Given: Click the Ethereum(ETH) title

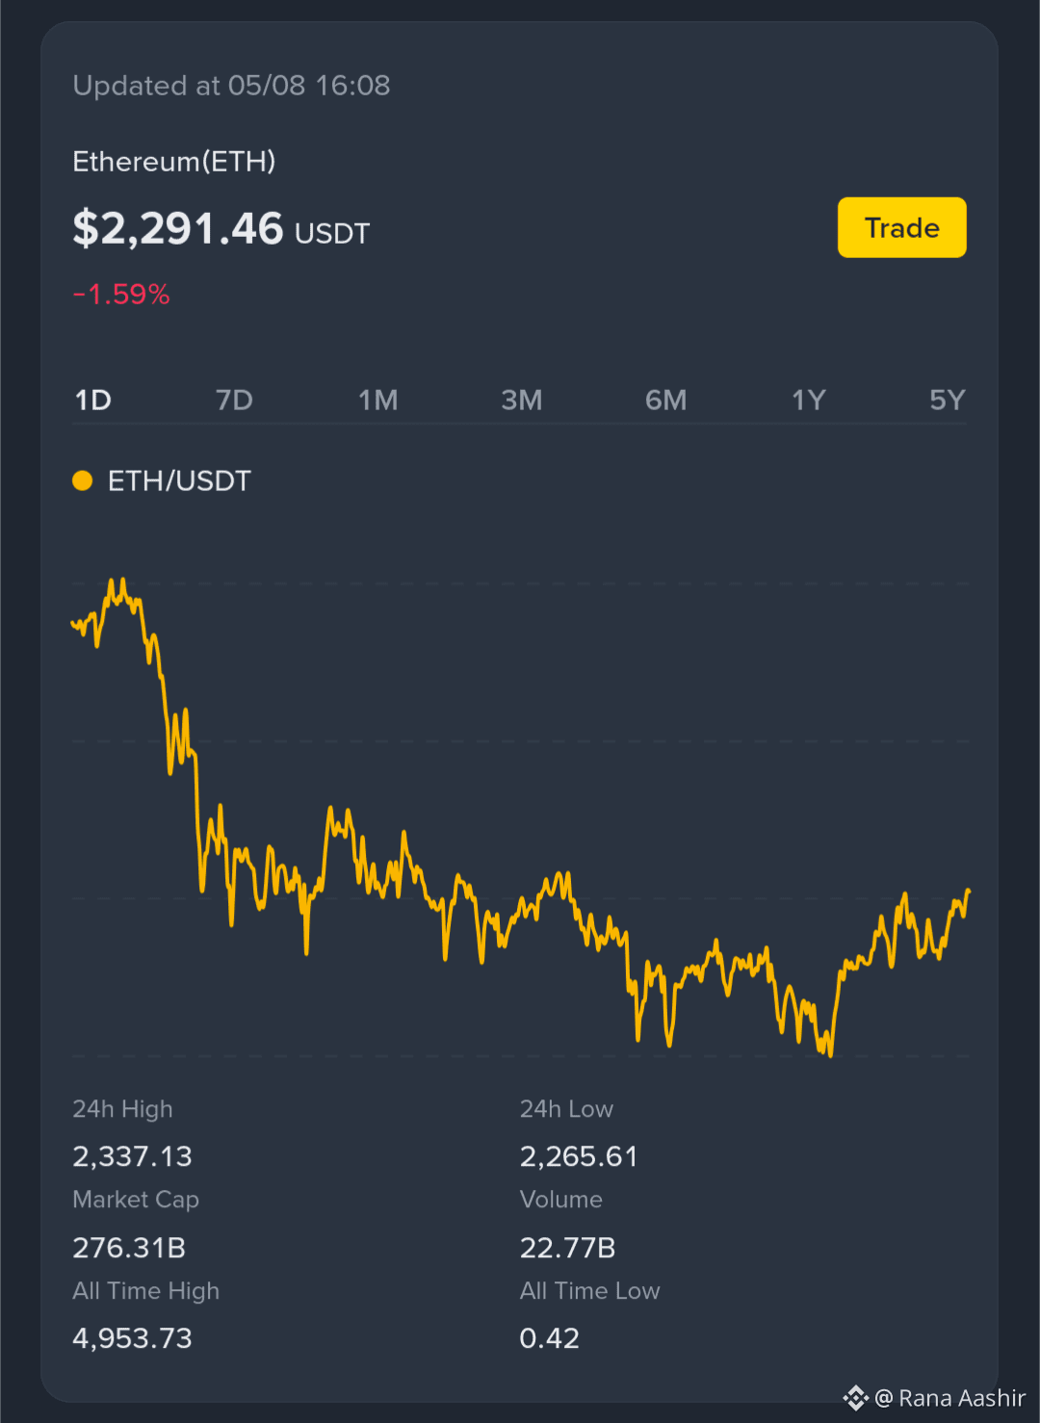Looking at the screenshot, I should 174,161.
